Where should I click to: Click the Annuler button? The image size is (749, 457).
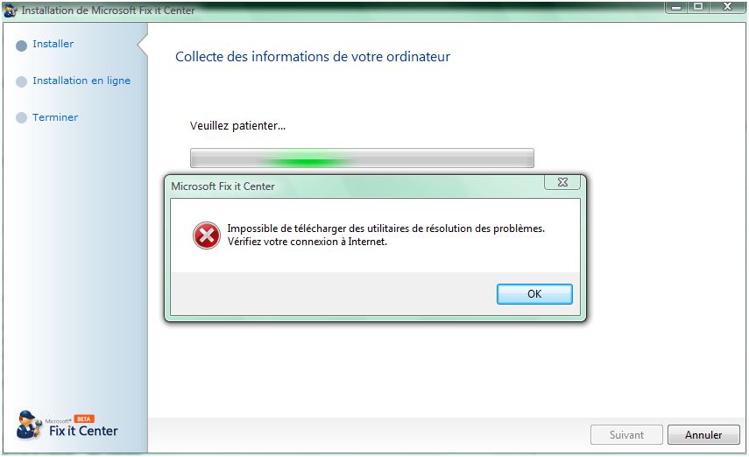[x=703, y=434]
